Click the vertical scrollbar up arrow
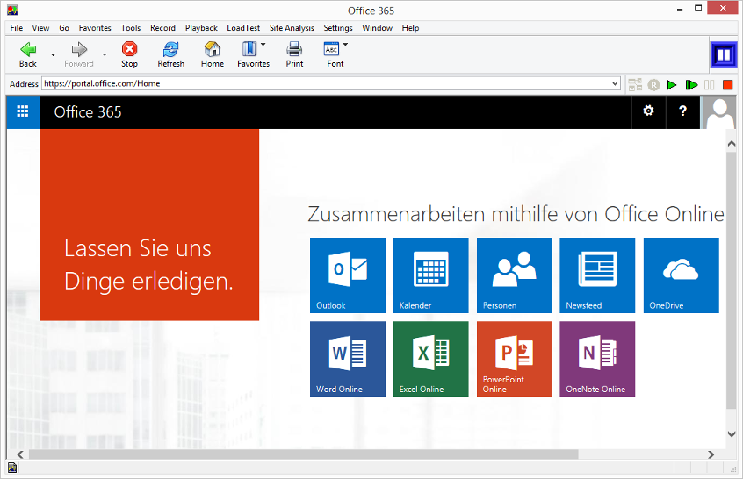 [732, 144]
